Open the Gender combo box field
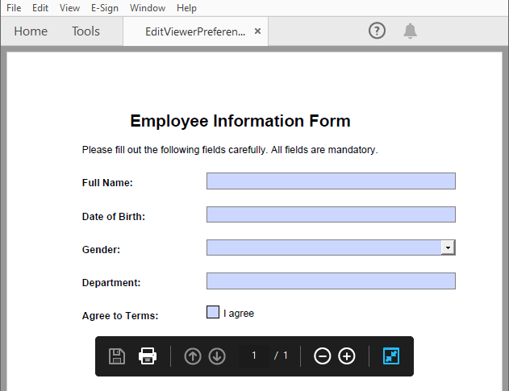The width and height of the screenshot is (509, 391). click(331, 247)
